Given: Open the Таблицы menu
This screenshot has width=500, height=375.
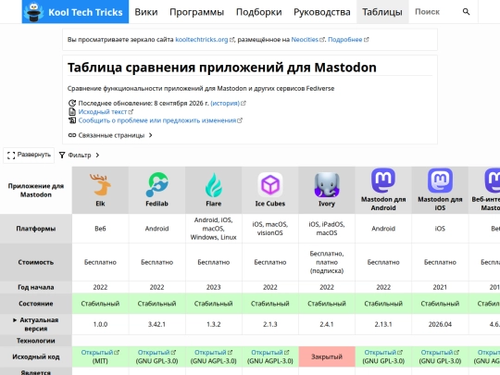Looking at the screenshot, I should coord(382,12).
